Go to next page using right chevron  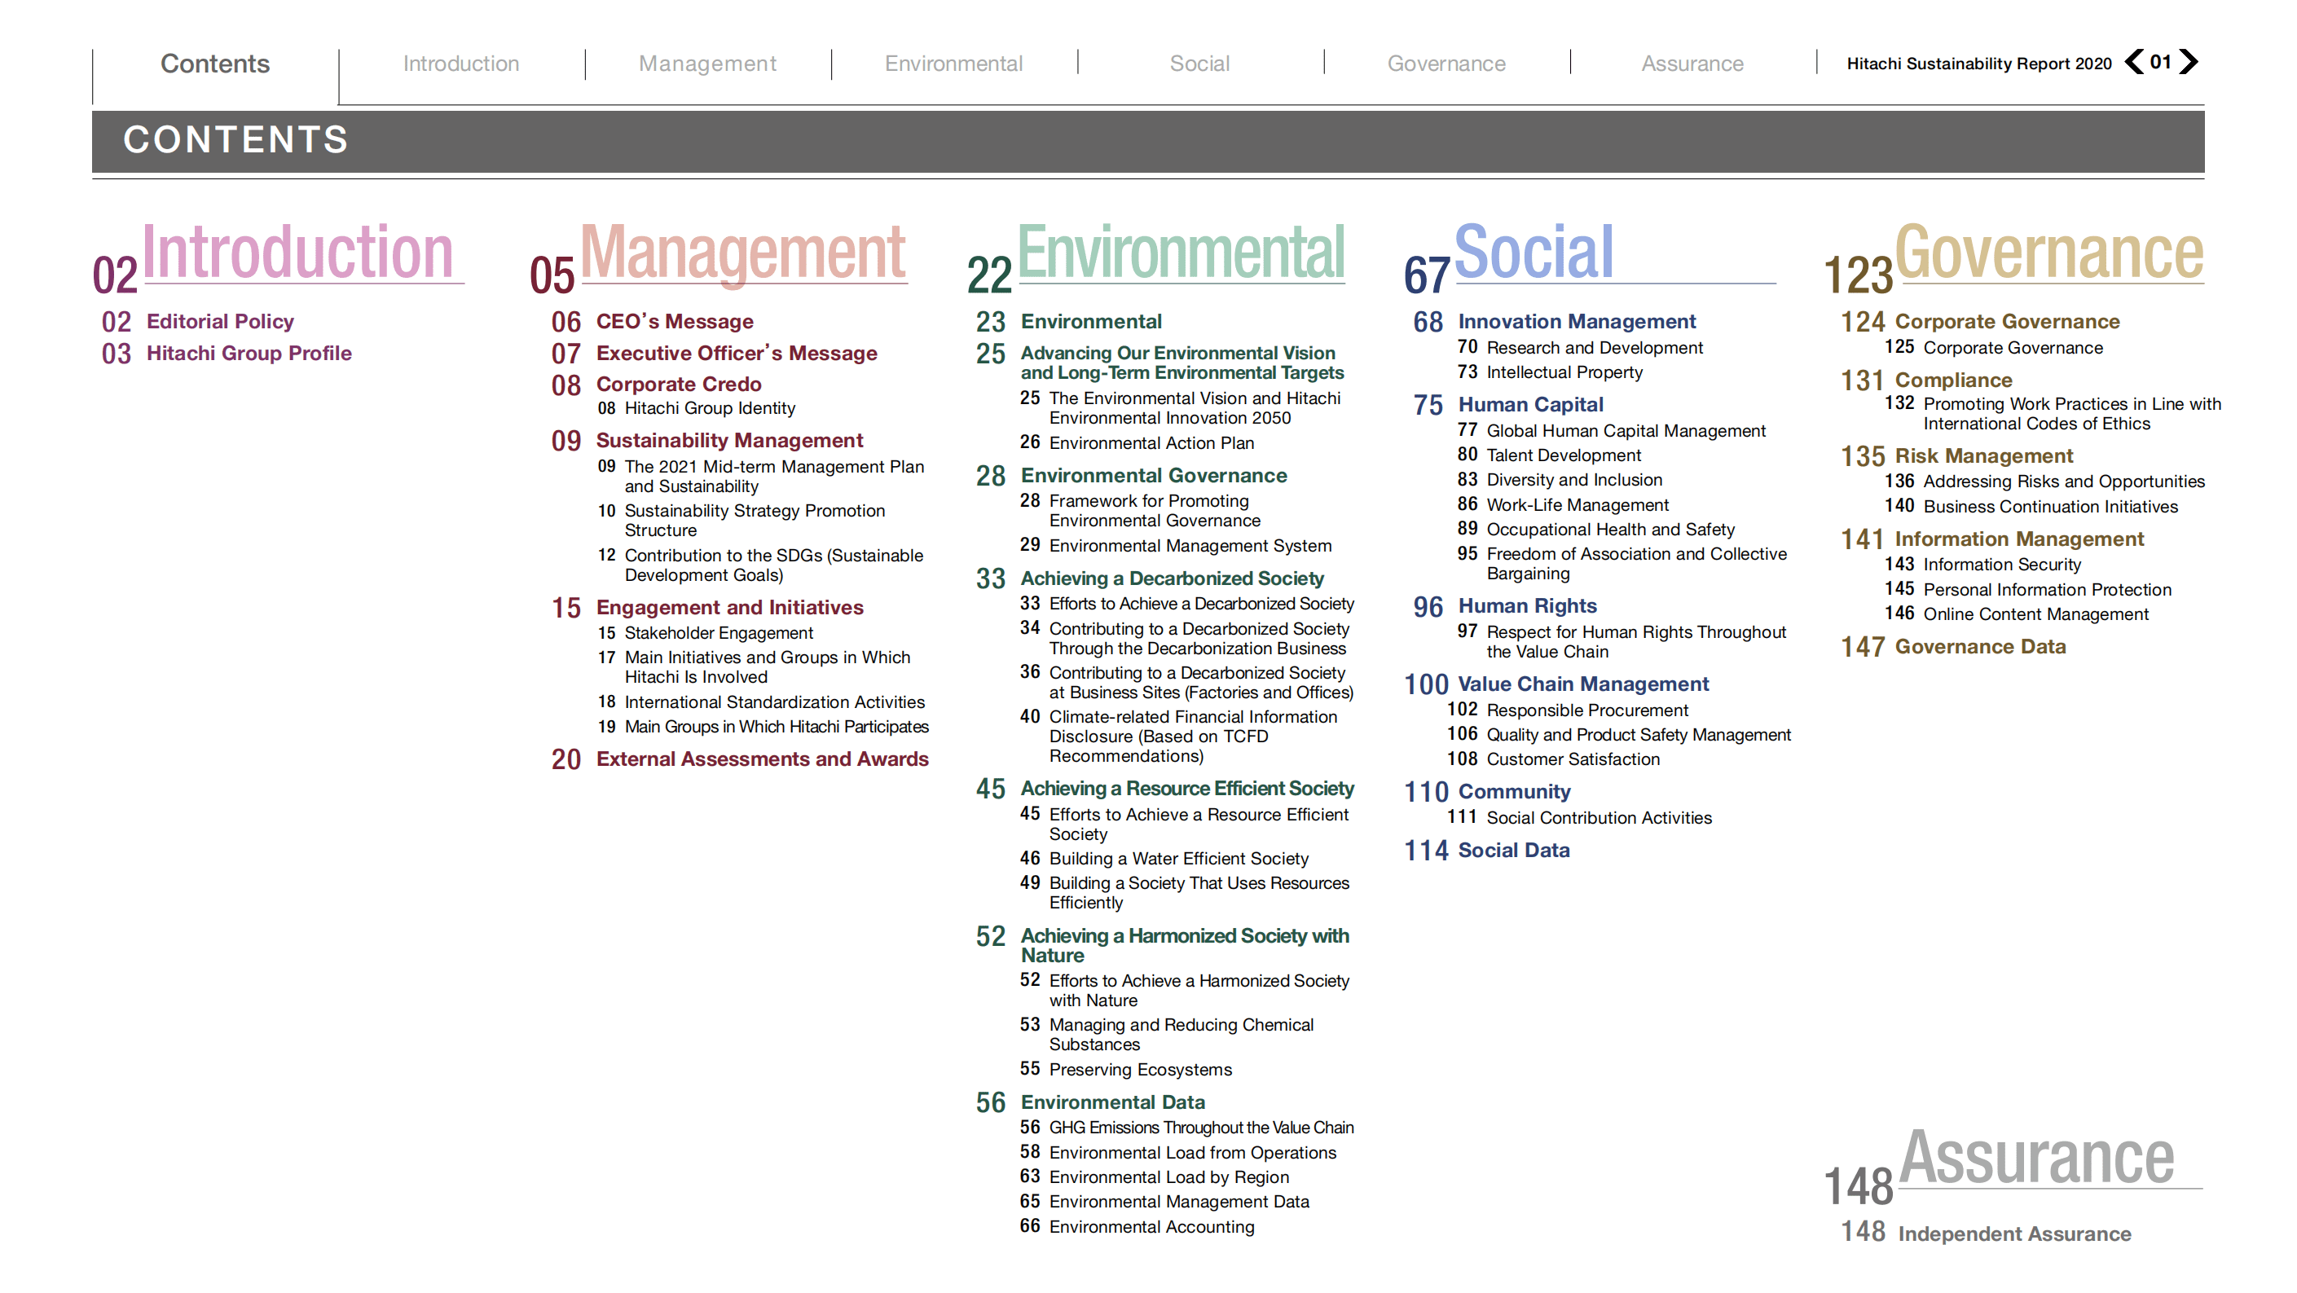coord(2188,62)
